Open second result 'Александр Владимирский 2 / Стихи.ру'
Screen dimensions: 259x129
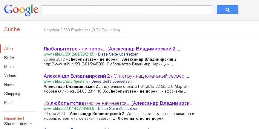[x=116, y=76]
